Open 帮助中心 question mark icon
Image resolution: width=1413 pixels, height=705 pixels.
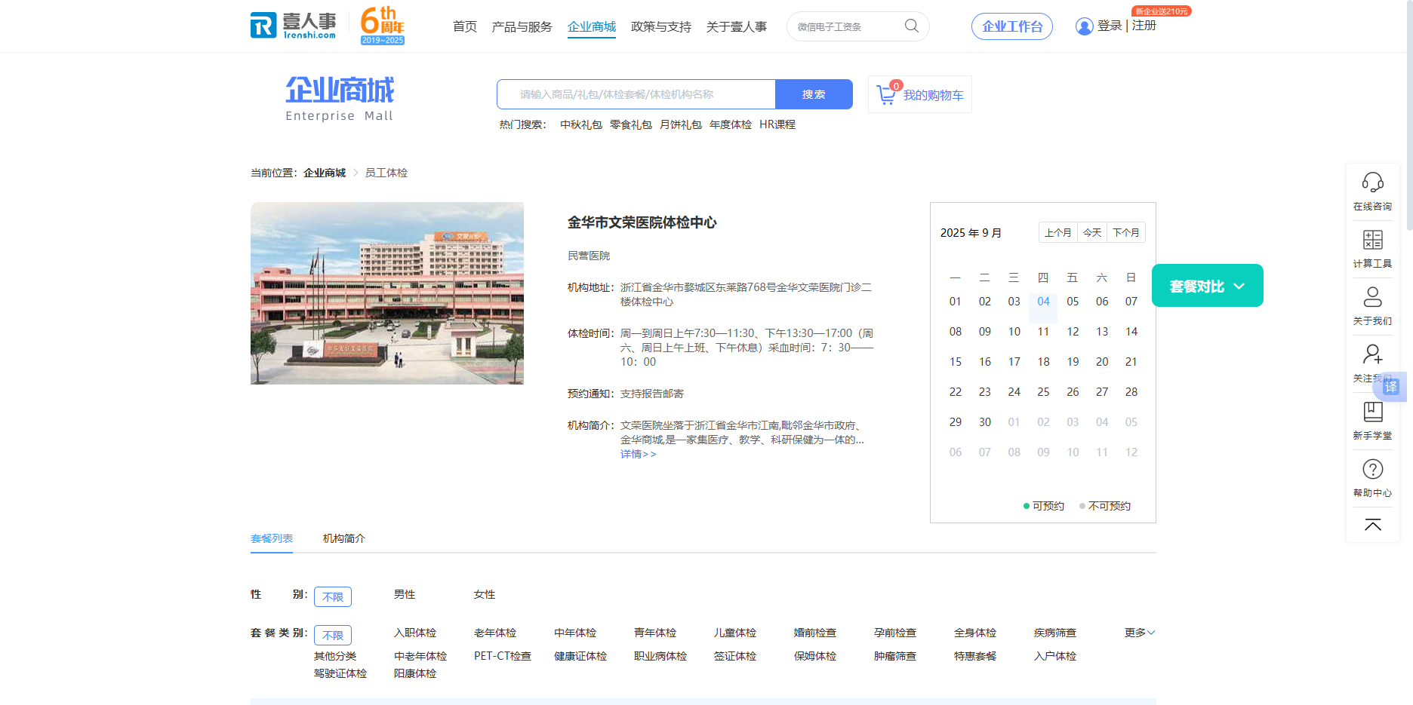coord(1372,469)
